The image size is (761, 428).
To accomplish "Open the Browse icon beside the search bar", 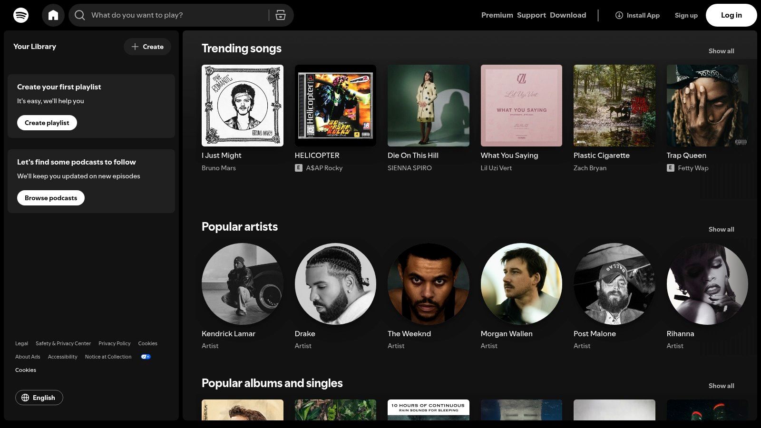I will click(281, 15).
